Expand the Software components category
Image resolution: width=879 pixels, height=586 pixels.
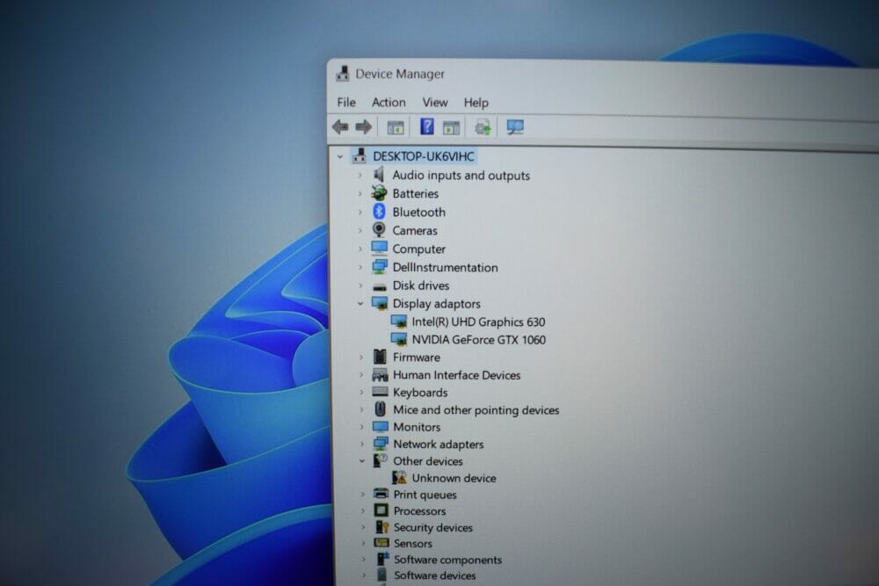coord(364,560)
